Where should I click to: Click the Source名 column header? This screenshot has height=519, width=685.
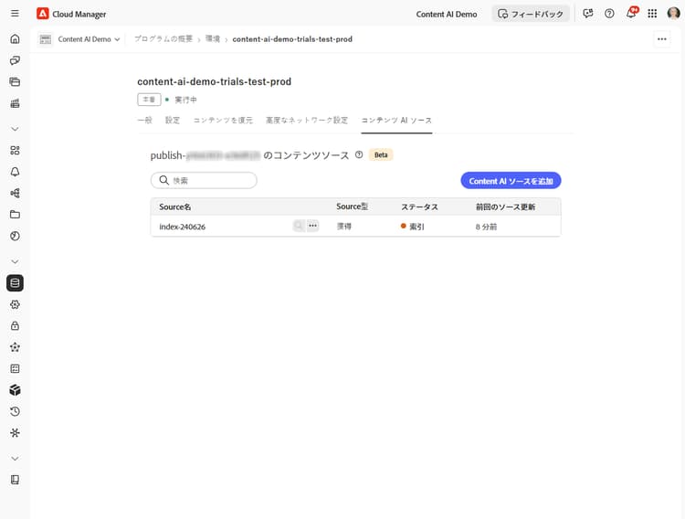pyautogui.click(x=174, y=207)
